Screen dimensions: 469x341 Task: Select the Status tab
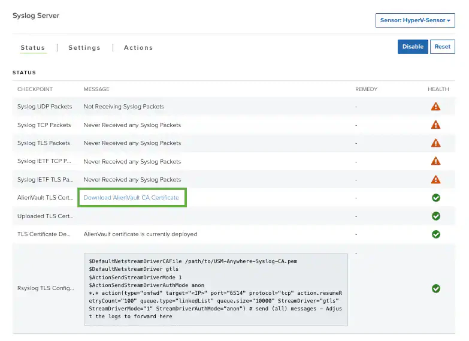[x=32, y=47]
